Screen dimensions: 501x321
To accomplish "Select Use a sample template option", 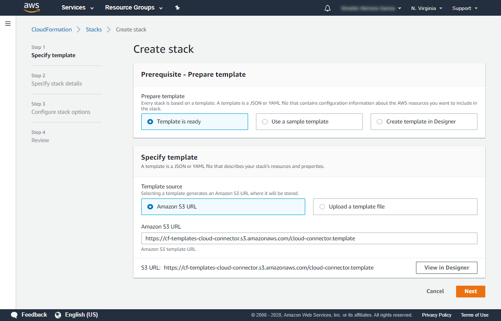I will pos(309,122).
